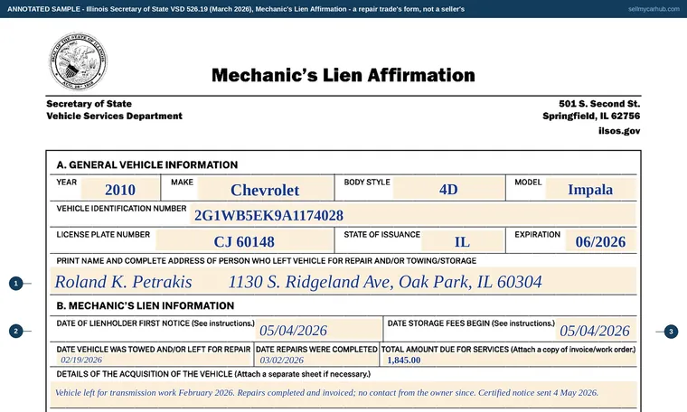
Task: Click the Vehicle Identification Number label
Action: [121, 209]
